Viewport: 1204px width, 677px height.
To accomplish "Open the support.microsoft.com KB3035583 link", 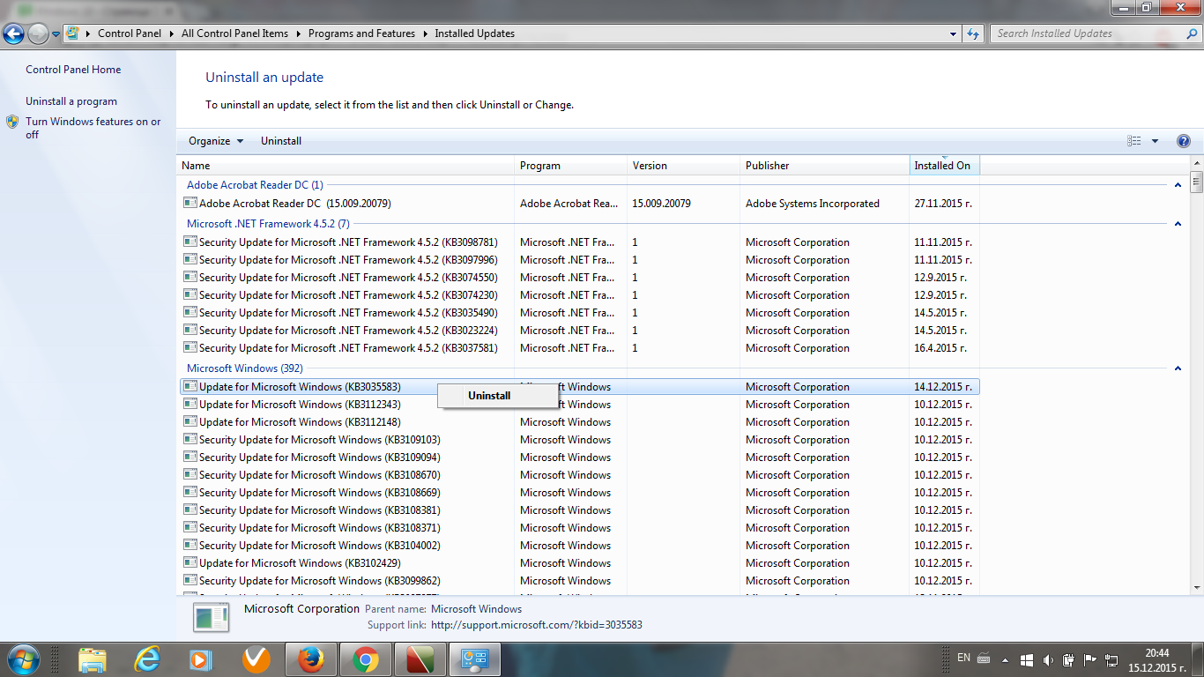I will tap(536, 625).
